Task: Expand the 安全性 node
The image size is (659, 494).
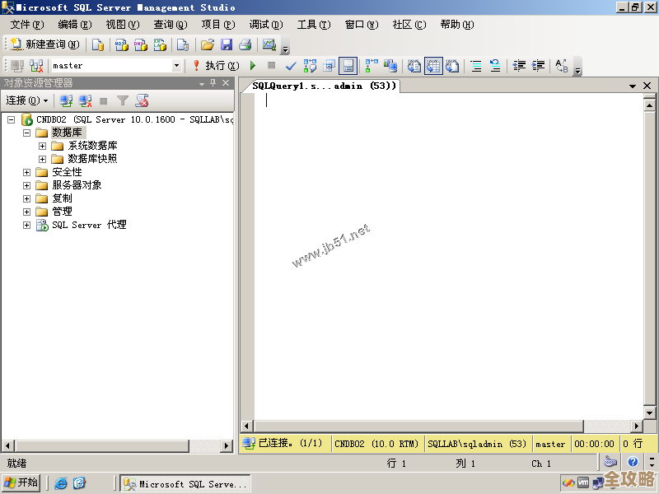Action: click(26, 171)
